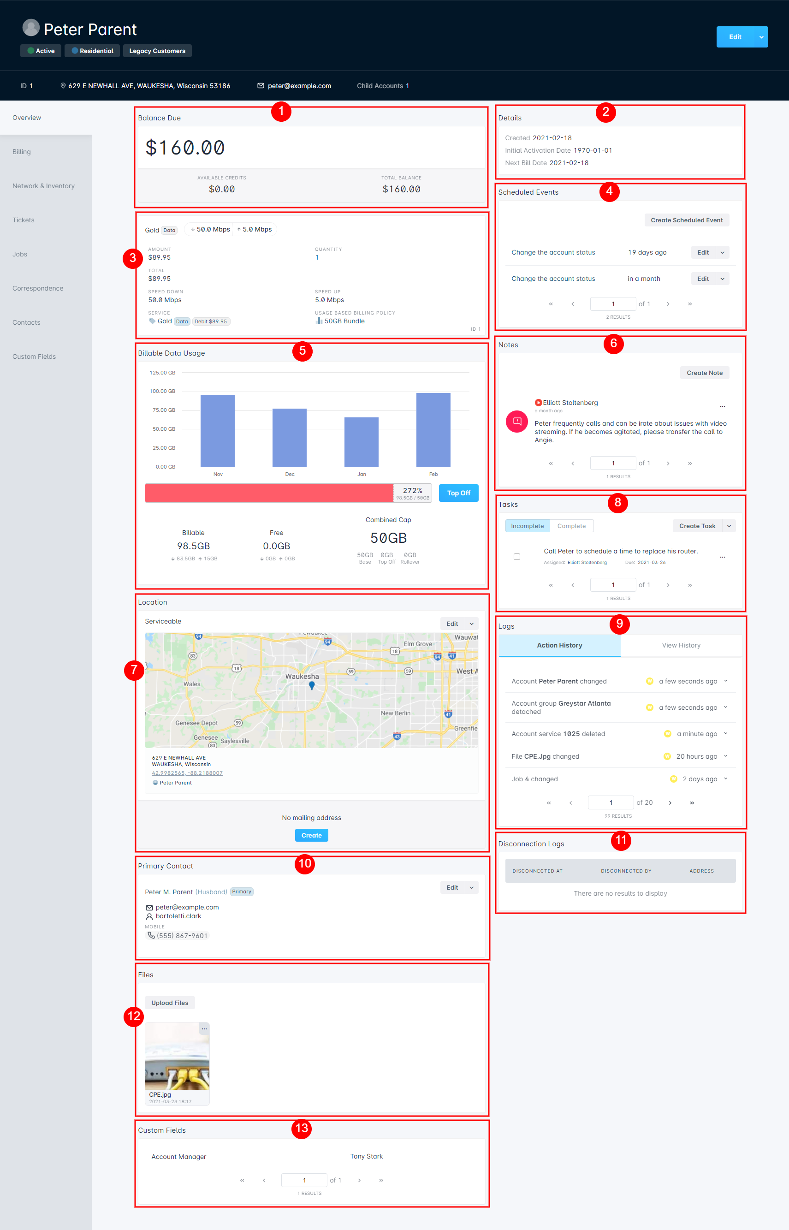789x1230 pixels.
Task: Open the three-dot menu on Elliott Stoltenberg's note
Action: (723, 406)
